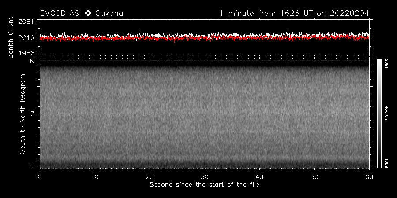Click the 0 second tick label
The image size is (397, 198).
40,177
